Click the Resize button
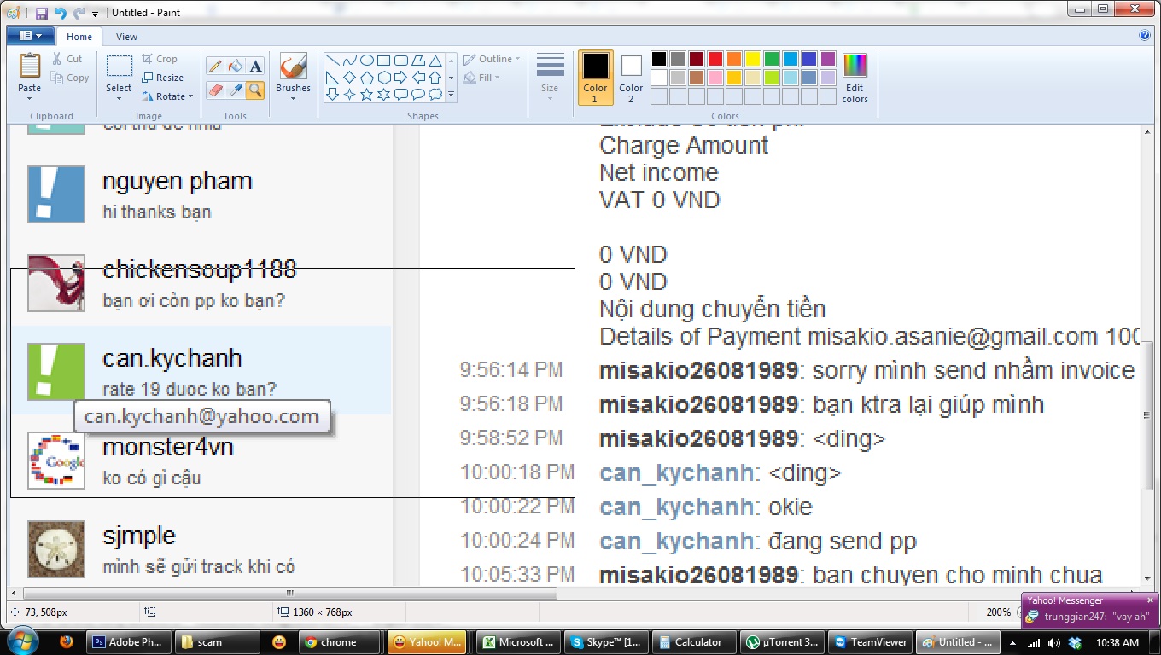 click(x=163, y=78)
